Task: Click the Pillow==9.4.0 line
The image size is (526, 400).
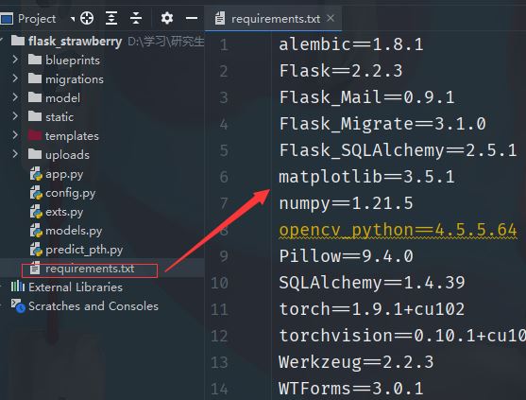Action: click(346, 256)
